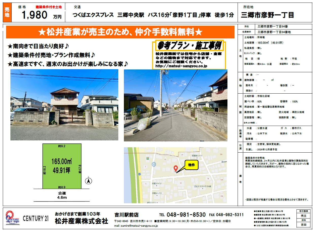The height and width of the screenshot is (232, 314).
Task: Click the blue circle marker on map
Action: [154, 164]
